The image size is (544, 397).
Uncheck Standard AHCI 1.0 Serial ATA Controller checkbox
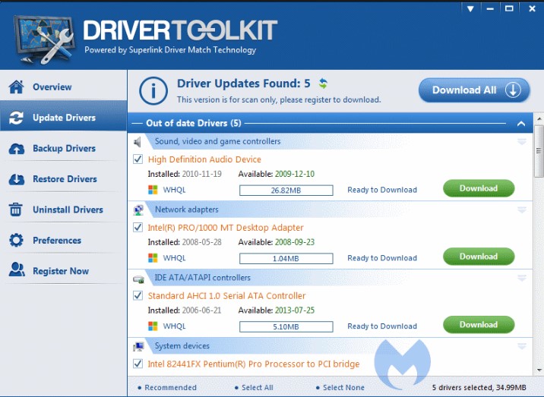click(138, 295)
